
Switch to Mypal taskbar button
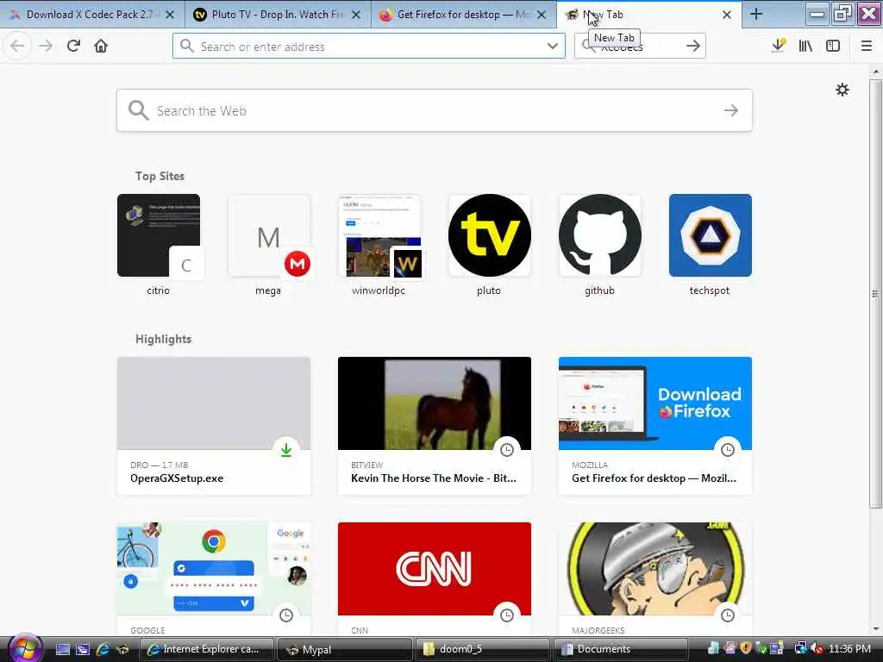tap(344, 649)
